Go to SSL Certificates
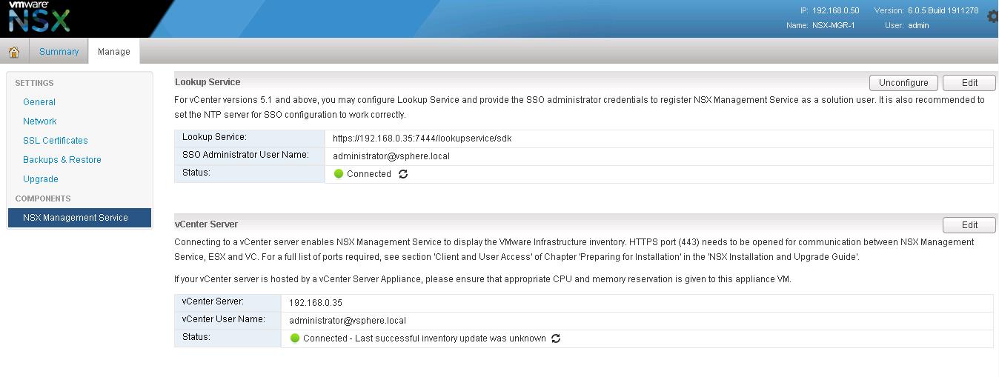 click(x=56, y=141)
